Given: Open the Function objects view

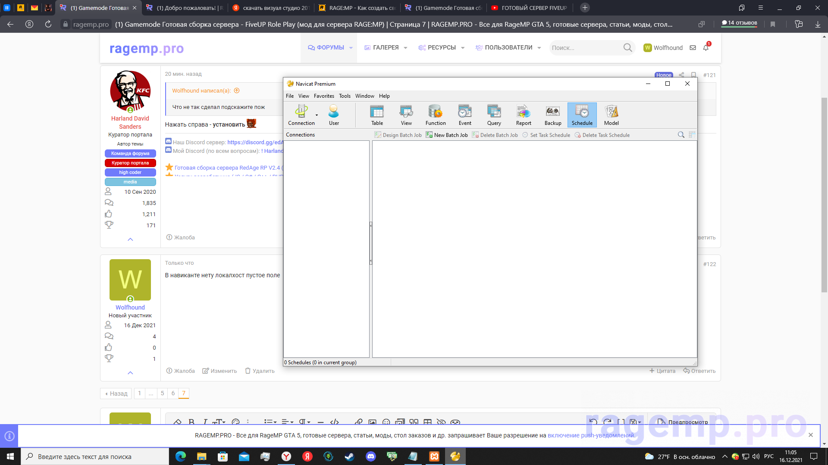Looking at the screenshot, I should [x=436, y=115].
